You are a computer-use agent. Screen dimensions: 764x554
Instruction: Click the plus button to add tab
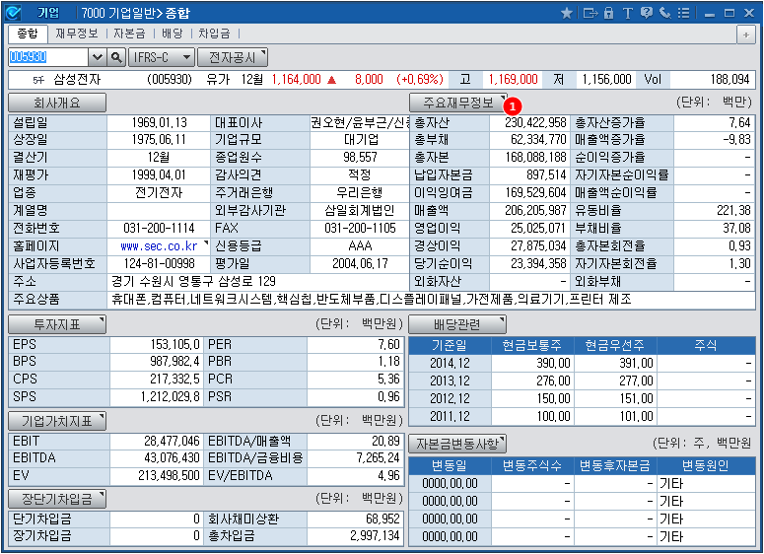pos(745,34)
